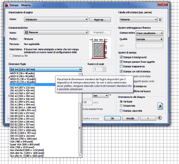Open the Qualità Normale dropdown
179x164 pixels.
tap(149, 39)
